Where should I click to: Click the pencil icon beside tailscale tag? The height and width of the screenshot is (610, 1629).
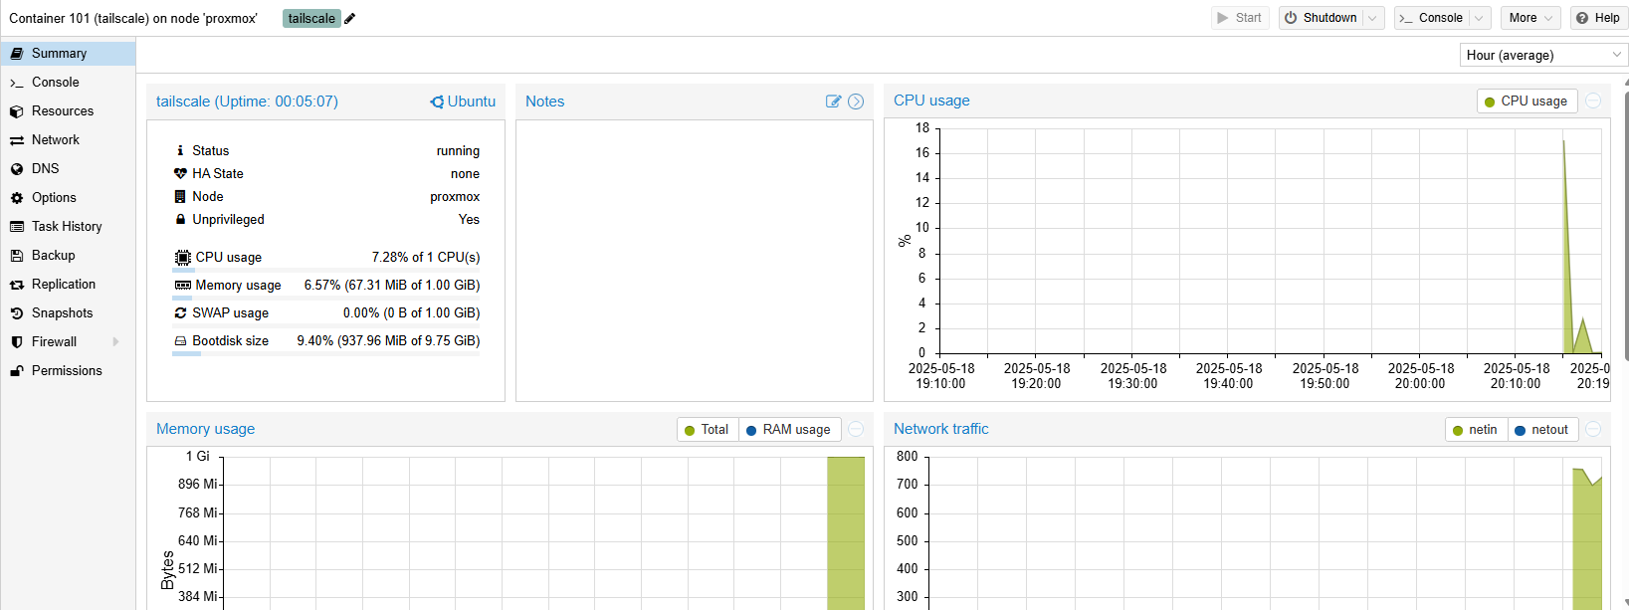350,19
